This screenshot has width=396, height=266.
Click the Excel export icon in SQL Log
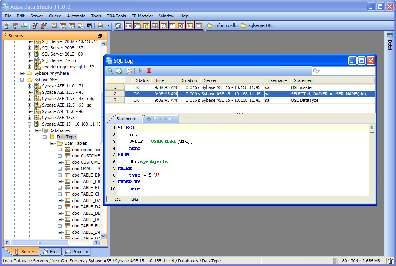pos(118,71)
